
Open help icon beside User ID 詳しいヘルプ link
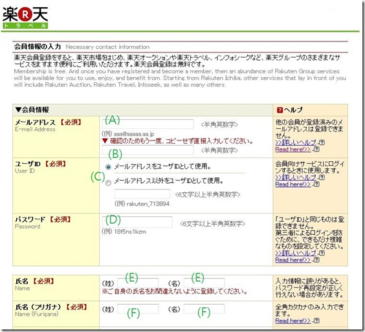(322, 177)
